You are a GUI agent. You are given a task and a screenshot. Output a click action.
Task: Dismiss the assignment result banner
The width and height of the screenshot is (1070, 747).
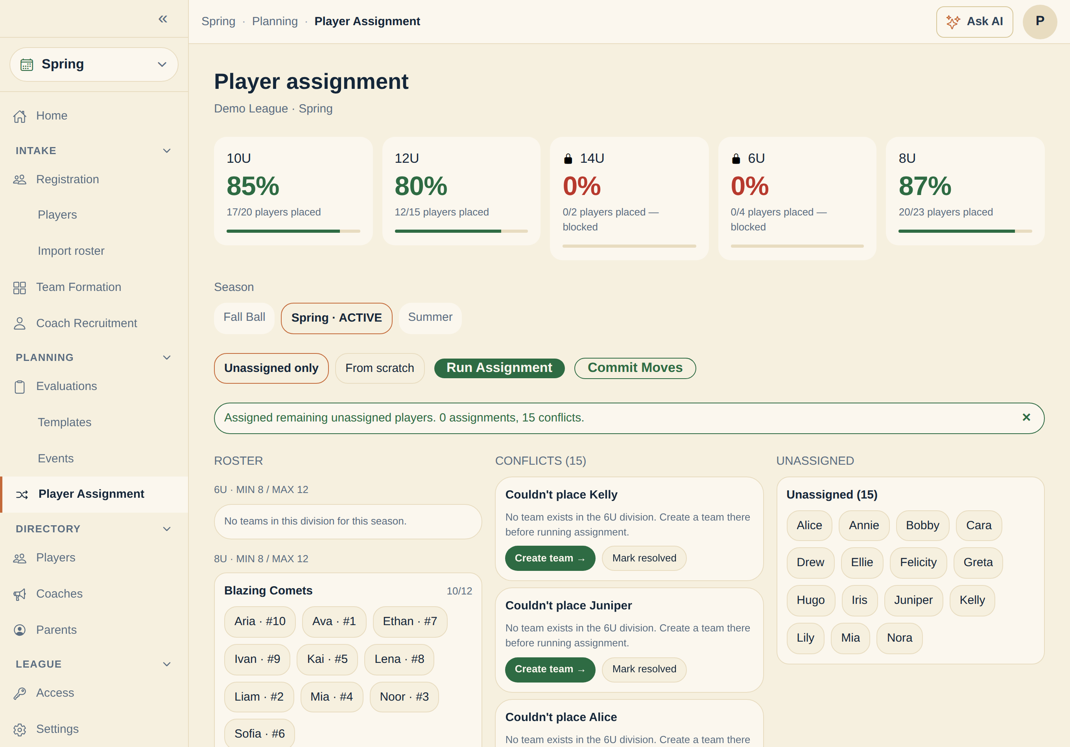[x=1026, y=417]
